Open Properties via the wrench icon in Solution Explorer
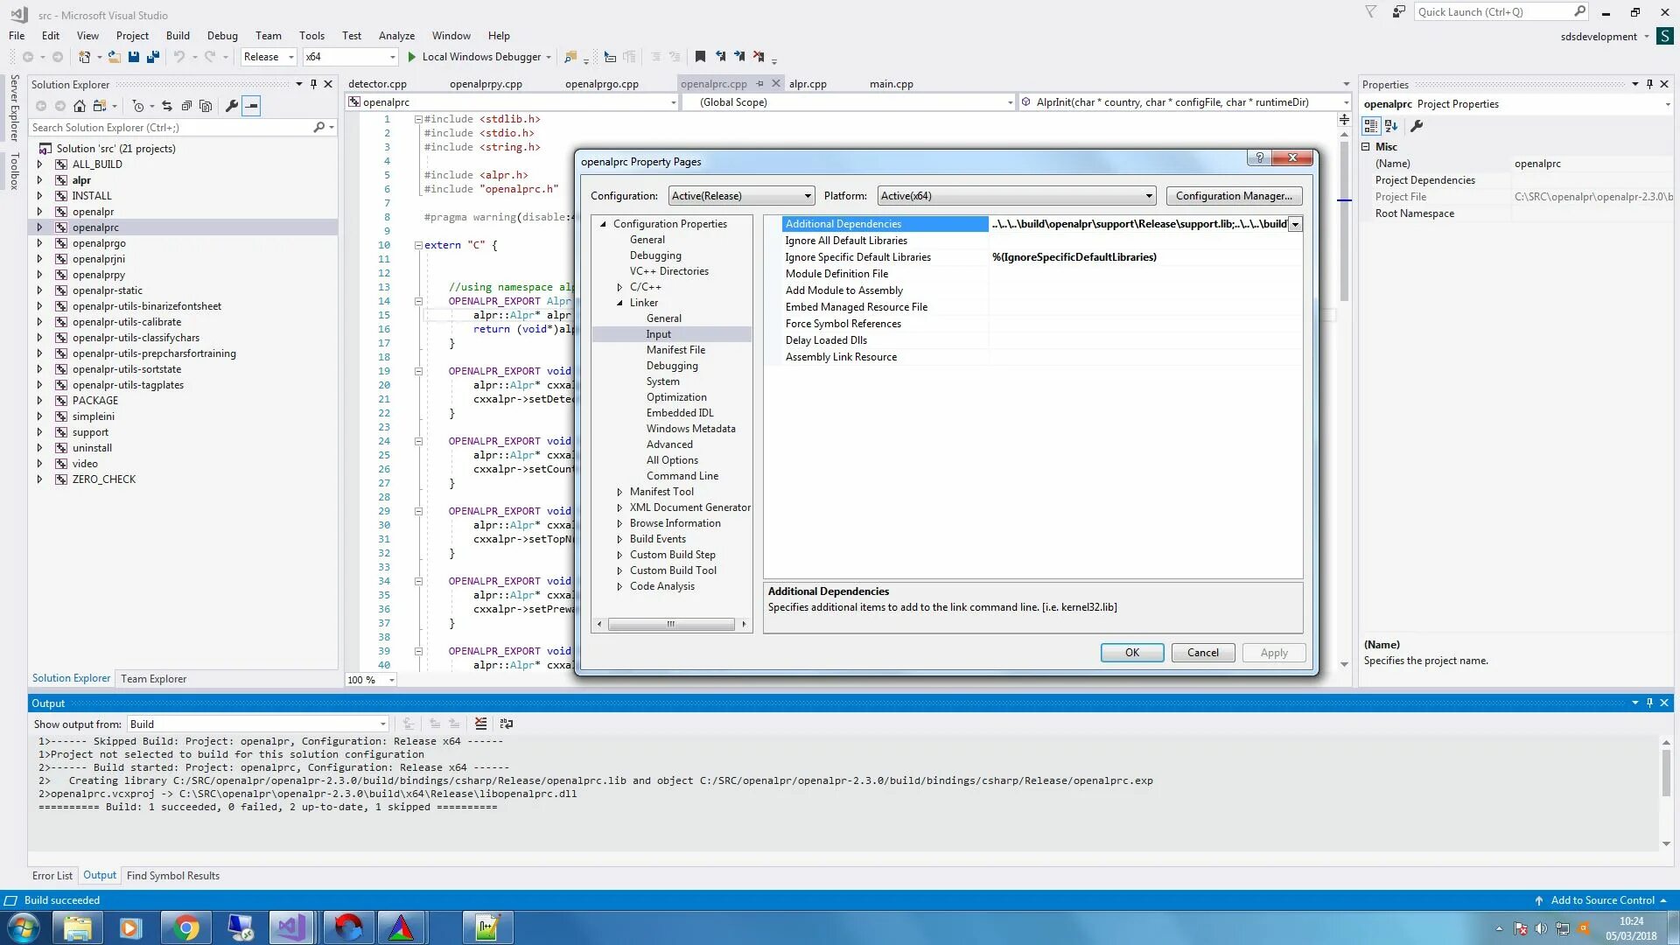Screen dimensions: 1680x945 coord(232,106)
